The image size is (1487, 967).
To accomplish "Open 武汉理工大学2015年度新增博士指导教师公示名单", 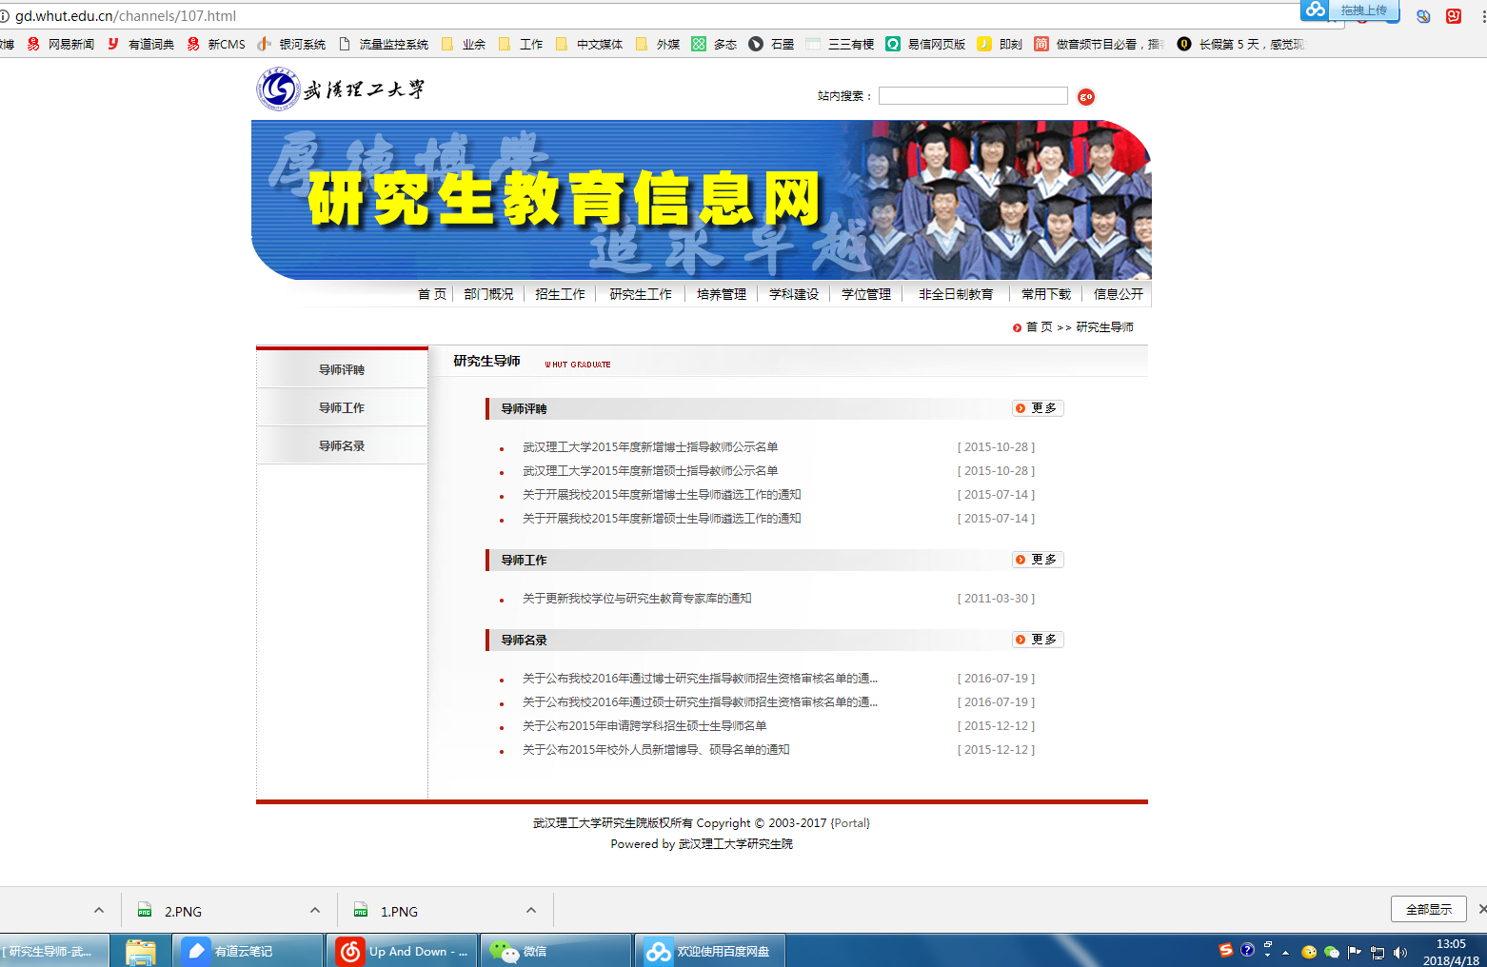I will point(650,447).
